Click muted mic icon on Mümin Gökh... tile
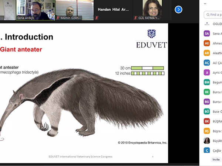The width and height of the screenshot is (222, 166). [x=58, y=18]
